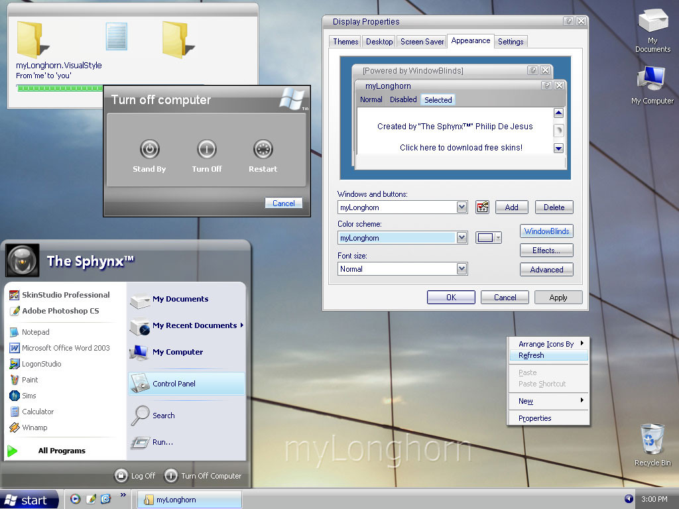Click the Advanced button
The height and width of the screenshot is (509, 679).
546,270
